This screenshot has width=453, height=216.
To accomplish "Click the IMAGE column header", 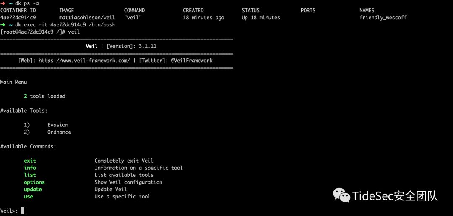I will [66, 11].
